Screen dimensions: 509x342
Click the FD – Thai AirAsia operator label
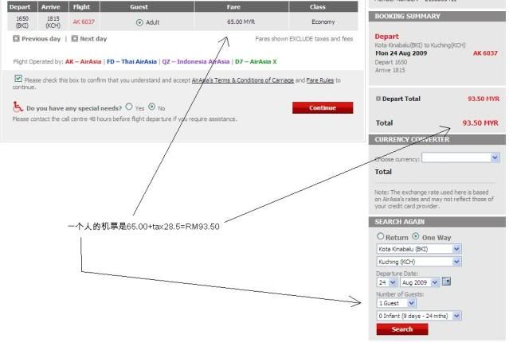point(131,61)
